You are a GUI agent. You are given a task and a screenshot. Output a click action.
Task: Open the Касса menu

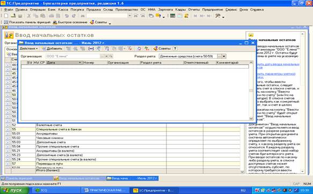coord(63,10)
